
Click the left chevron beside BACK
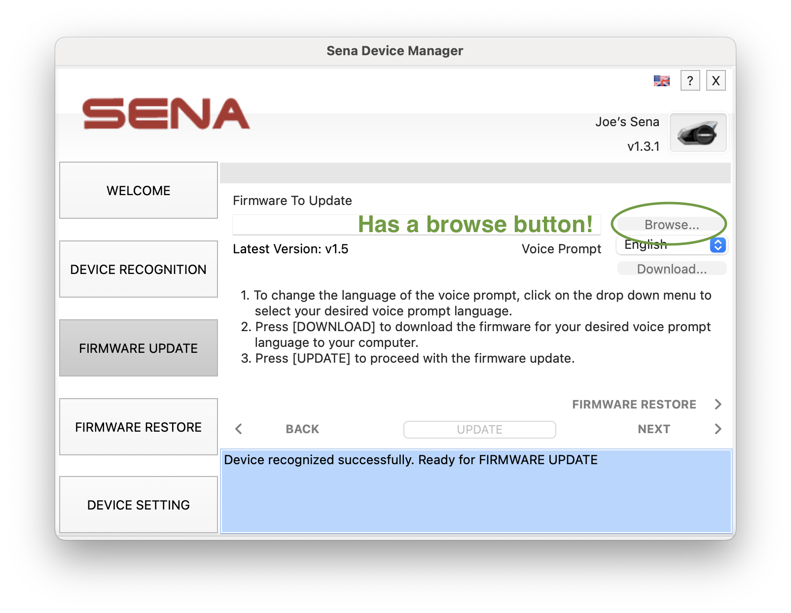click(239, 429)
